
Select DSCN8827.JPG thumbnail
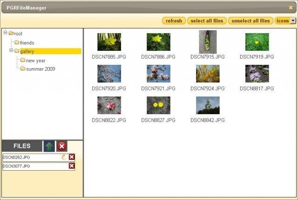pyautogui.click(x=158, y=105)
